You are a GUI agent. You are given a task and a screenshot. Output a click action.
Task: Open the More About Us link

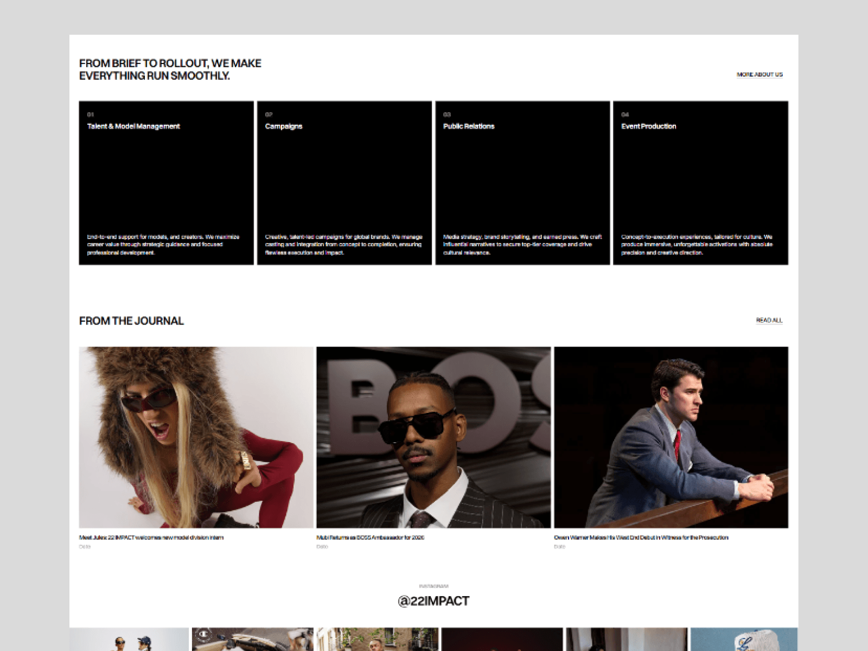[x=759, y=74]
